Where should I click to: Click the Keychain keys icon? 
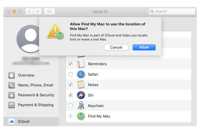pyautogui.click(x=81, y=106)
